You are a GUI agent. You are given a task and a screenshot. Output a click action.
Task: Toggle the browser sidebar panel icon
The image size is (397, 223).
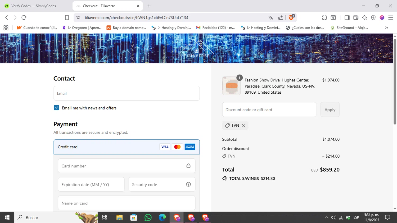coord(347,17)
